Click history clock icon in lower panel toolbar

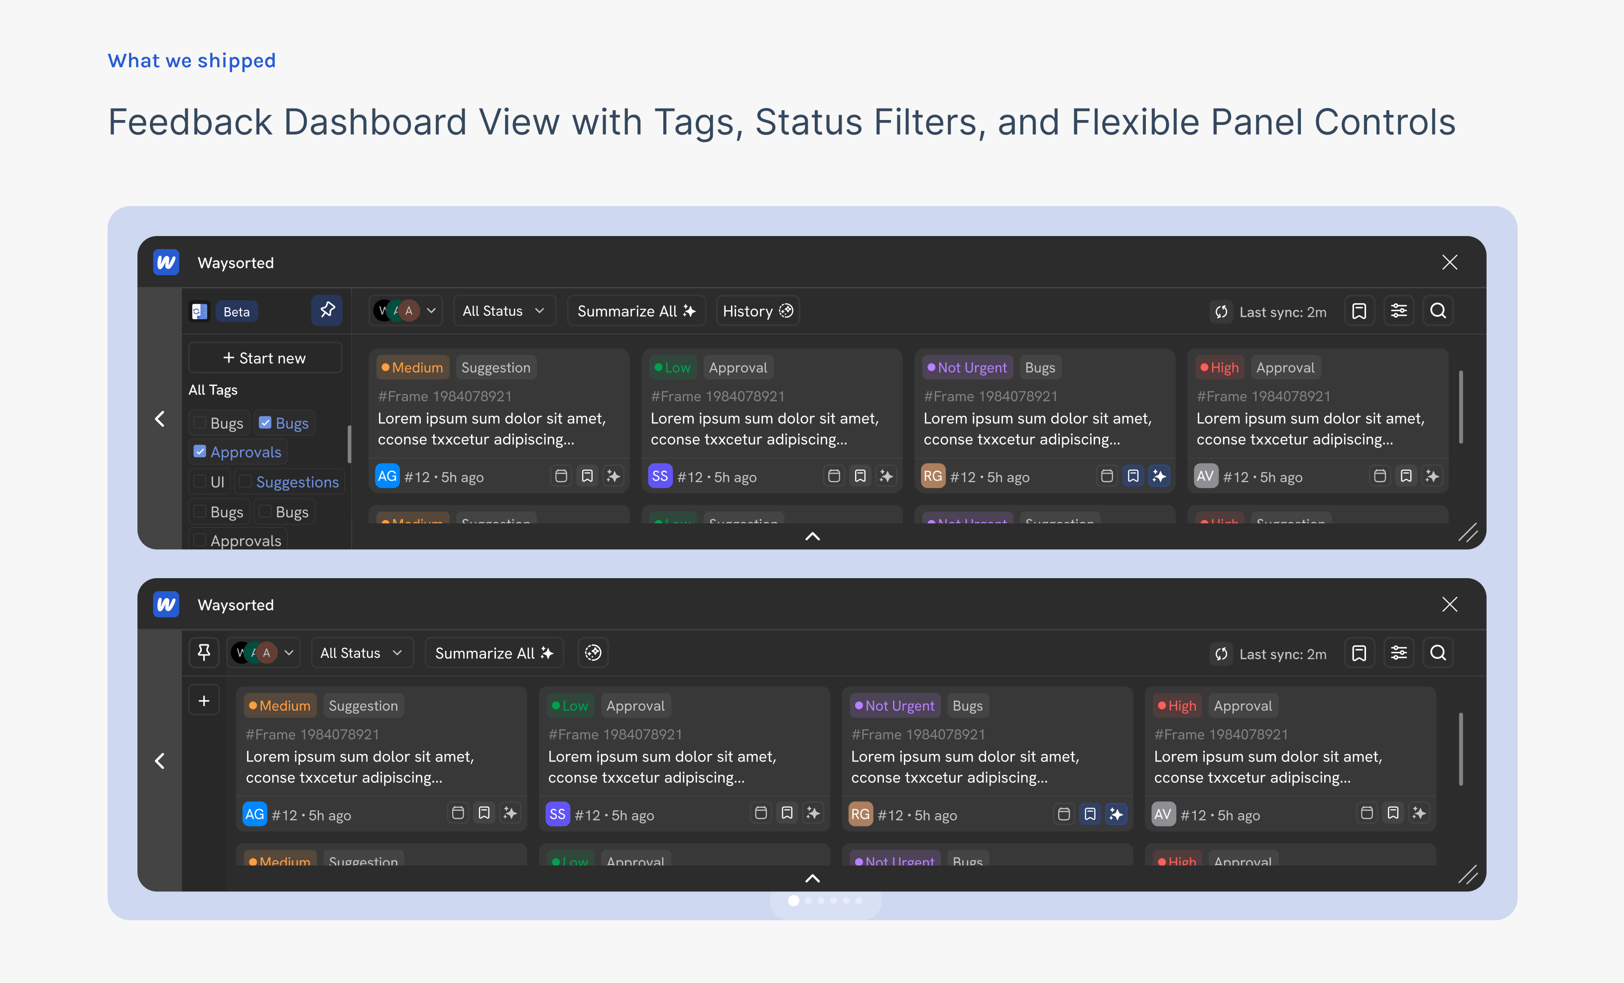tap(593, 653)
